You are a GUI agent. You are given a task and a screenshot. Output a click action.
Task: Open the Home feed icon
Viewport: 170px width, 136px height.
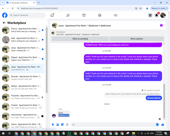click(52, 15)
